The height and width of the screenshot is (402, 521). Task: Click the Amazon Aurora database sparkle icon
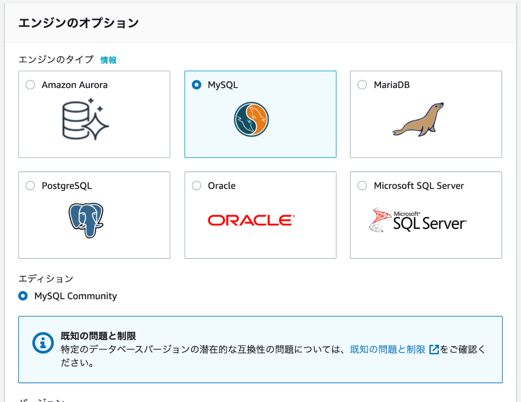(x=86, y=119)
